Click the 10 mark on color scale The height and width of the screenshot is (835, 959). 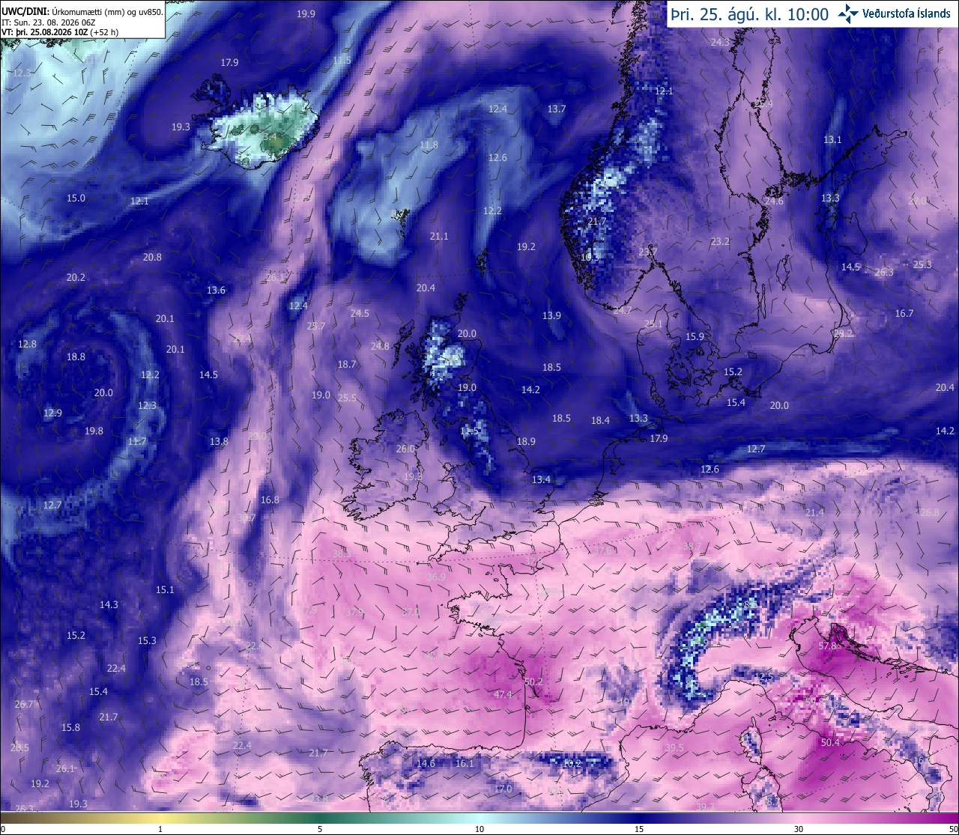[x=479, y=829]
